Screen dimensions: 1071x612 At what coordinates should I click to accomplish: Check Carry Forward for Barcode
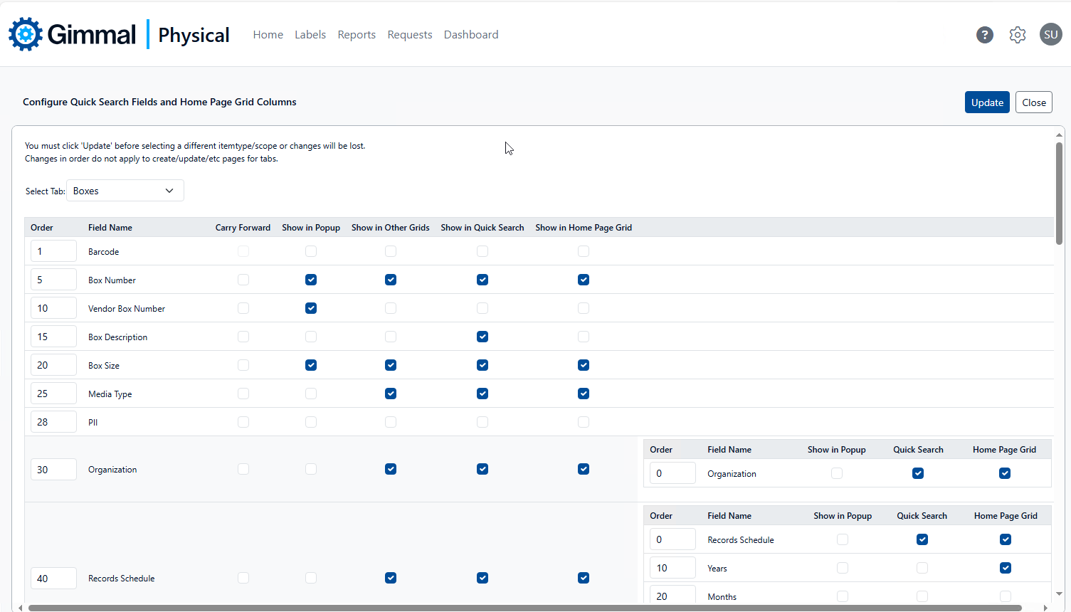point(243,251)
